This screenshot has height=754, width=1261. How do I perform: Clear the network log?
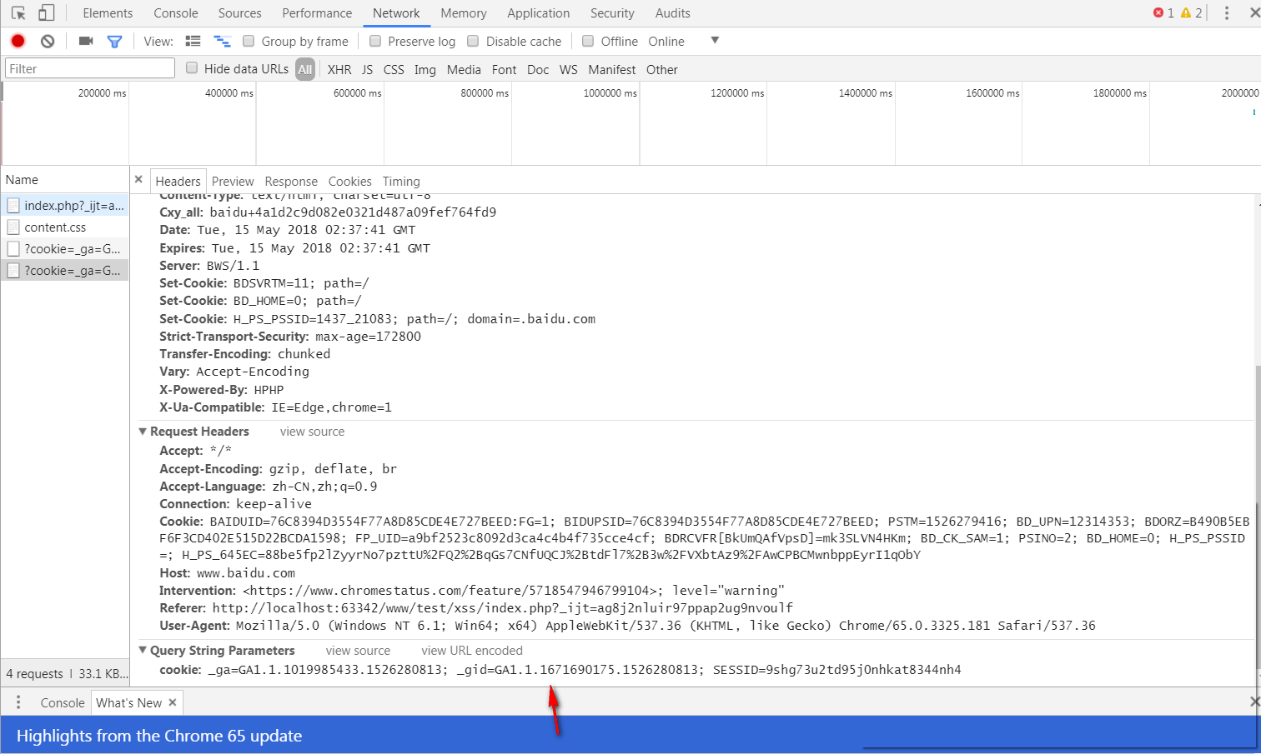click(x=48, y=41)
